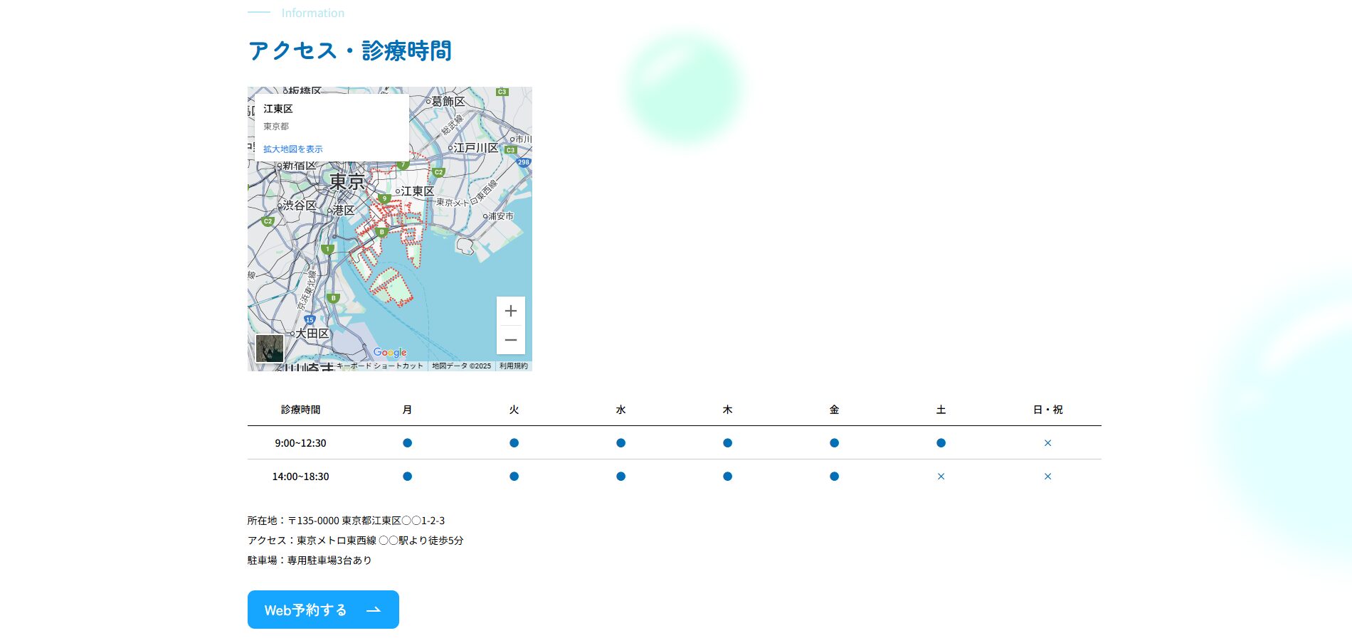Screen dimensions: 1352x638
Task: Click the open dot for Thursday 14:00~18:30
Action: point(727,477)
